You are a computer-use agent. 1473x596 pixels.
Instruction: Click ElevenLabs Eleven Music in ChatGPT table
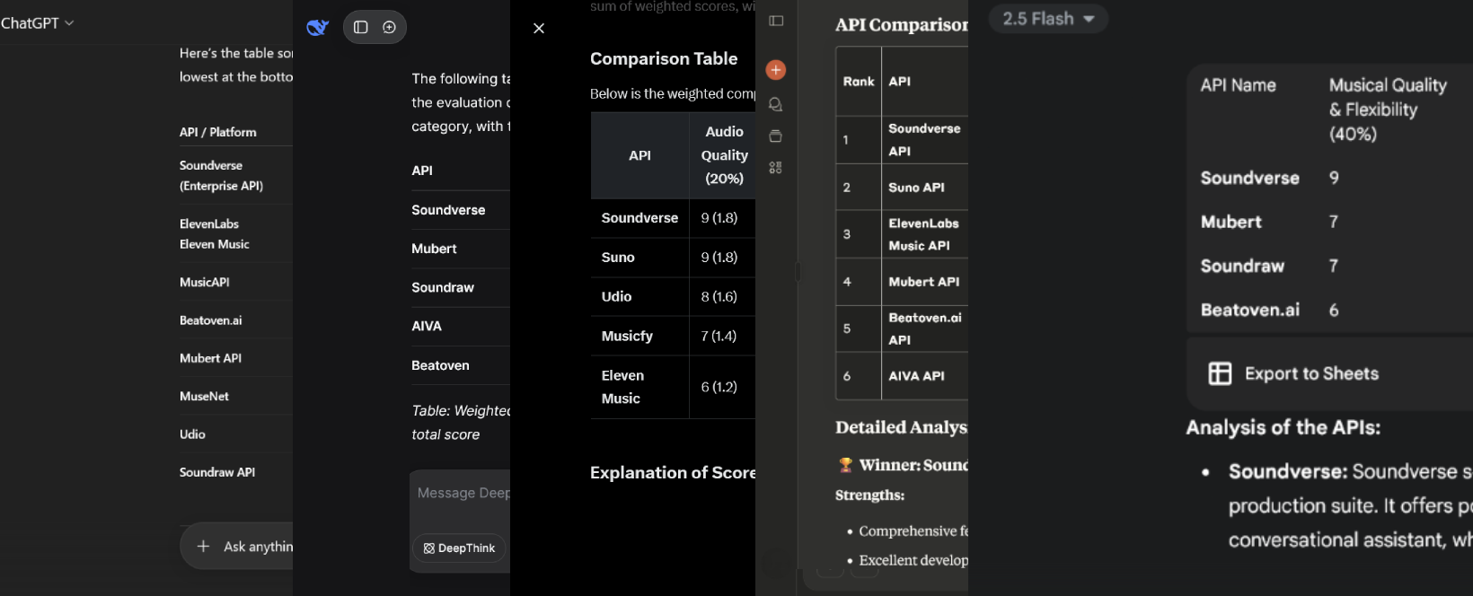pyautogui.click(x=215, y=233)
